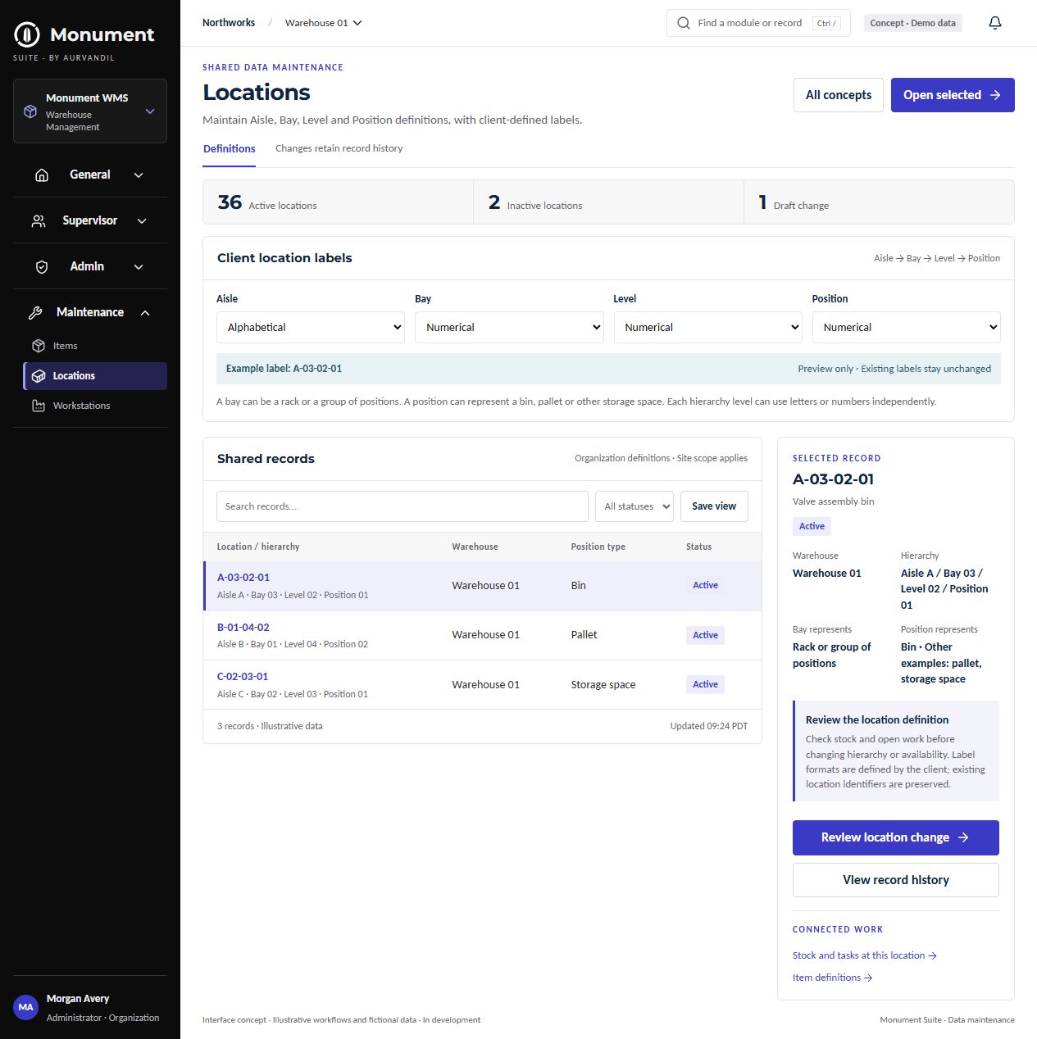
Task: Click the Admin shield icon
Action: [42, 266]
